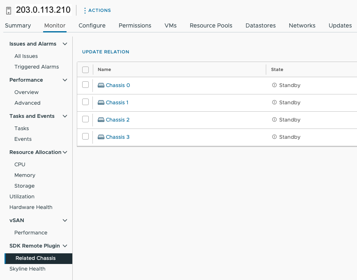Collapse the Issues and Alarms section
Viewport: 357px width, 280px height.
point(65,44)
